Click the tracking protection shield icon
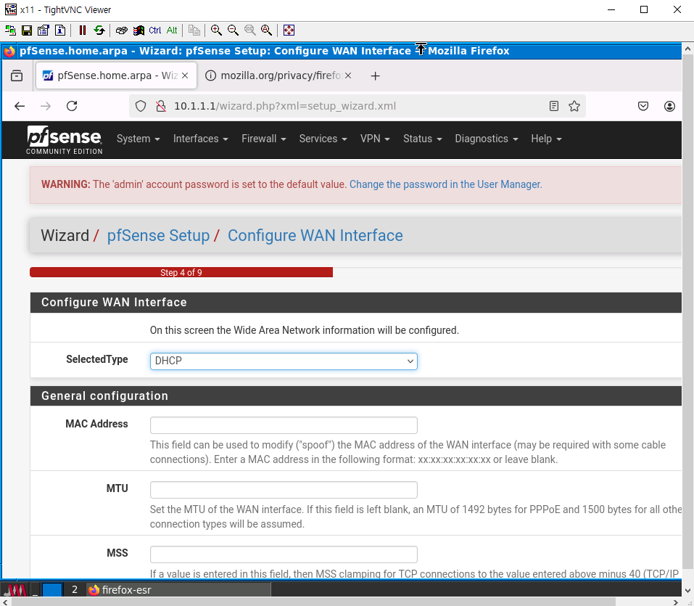The image size is (694, 606). tap(141, 106)
